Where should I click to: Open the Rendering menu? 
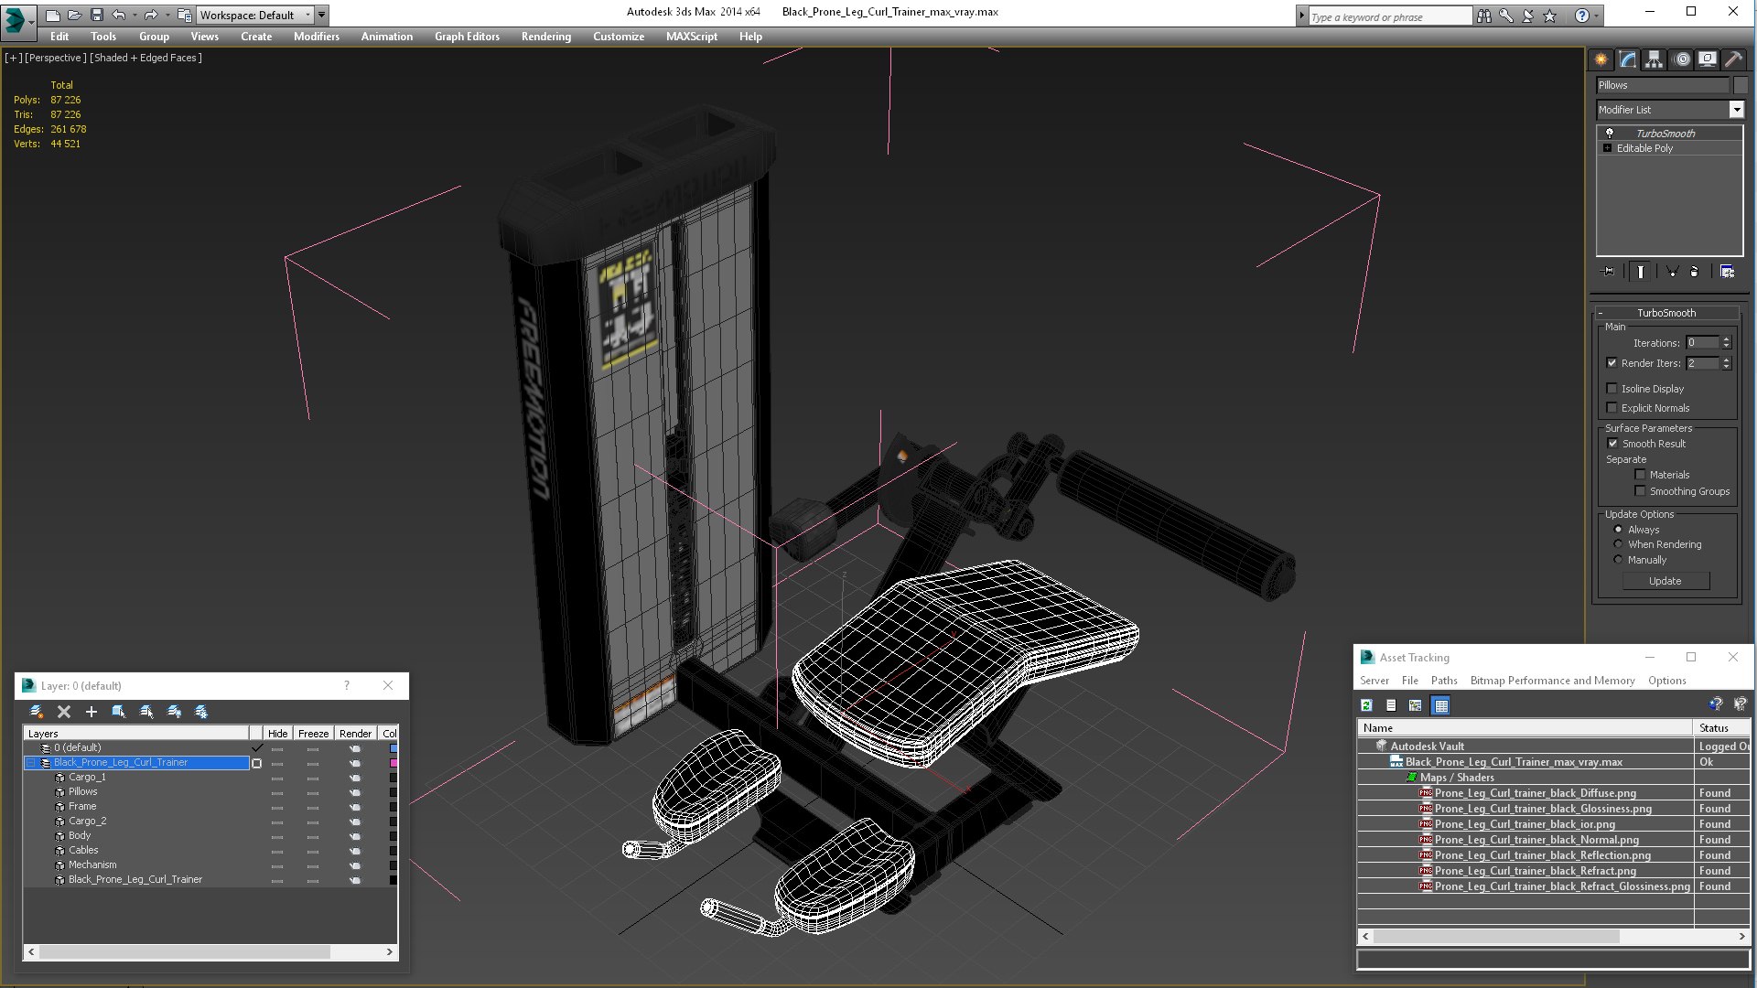coord(545,37)
